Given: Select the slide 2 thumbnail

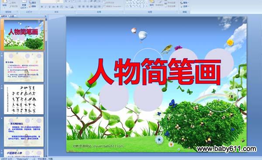Looking at the screenshot, I should pos(24,67).
